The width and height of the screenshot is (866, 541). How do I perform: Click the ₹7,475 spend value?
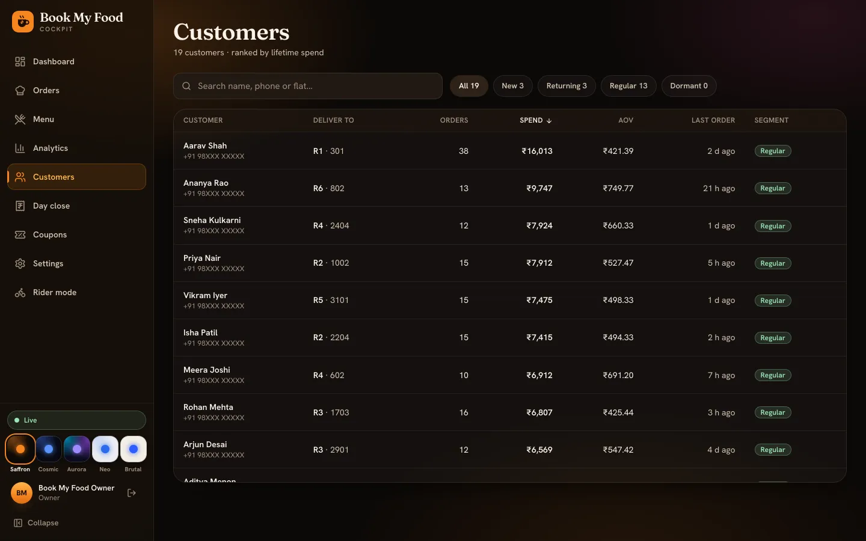[539, 300]
